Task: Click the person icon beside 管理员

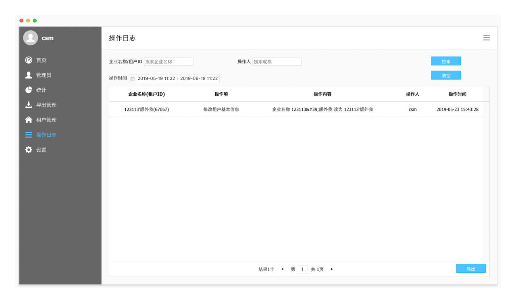Action: pos(29,75)
